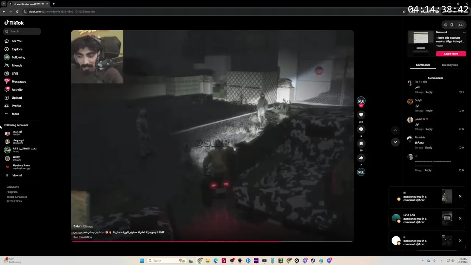
Task: Open sponsored ad options ellipsis
Action: [464, 32]
